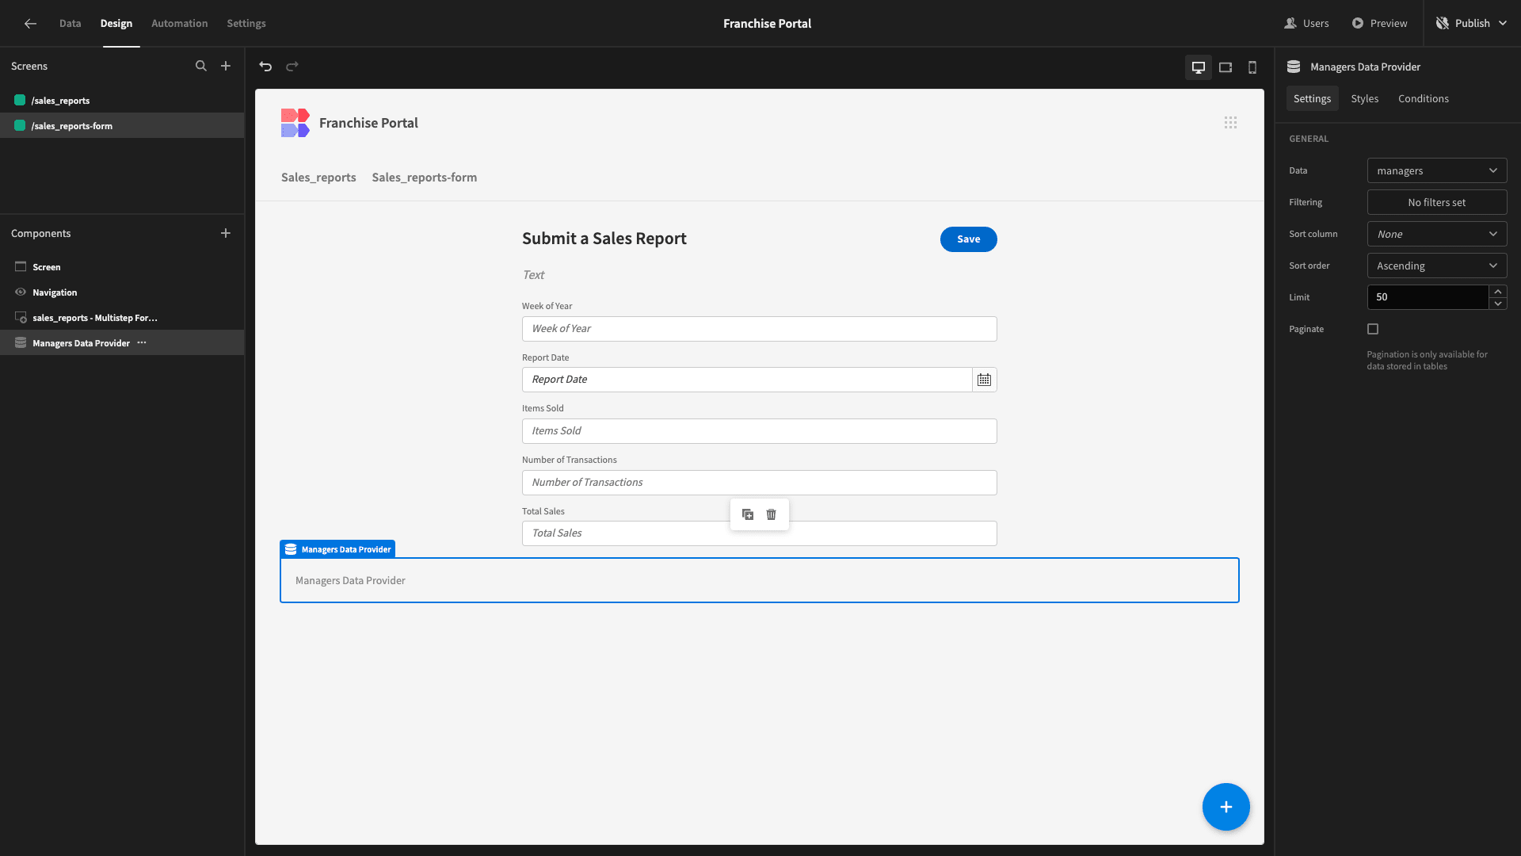Open the Users panel
This screenshot has height=856, width=1521.
pos(1306,24)
